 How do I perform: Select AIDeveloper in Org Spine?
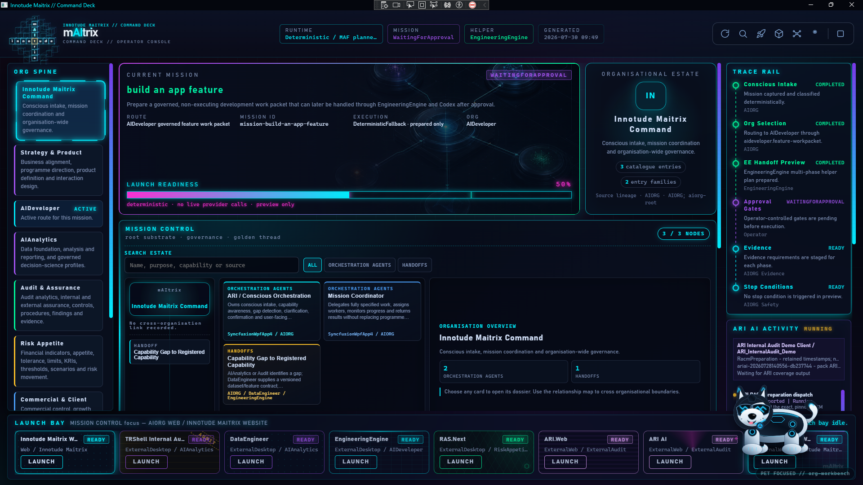click(x=58, y=213)
